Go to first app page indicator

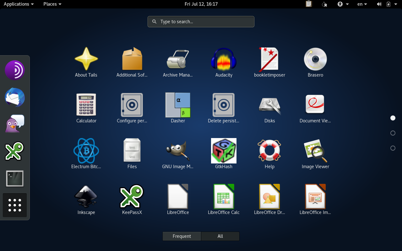point(393,118)
